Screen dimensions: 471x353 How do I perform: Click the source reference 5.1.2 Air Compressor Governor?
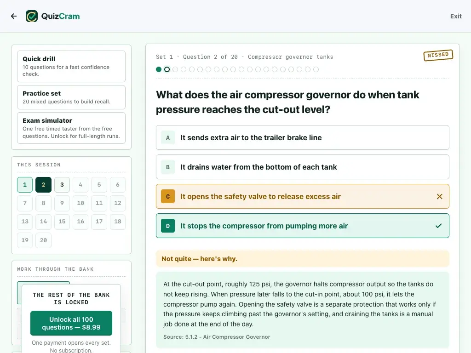(x=217, y=337)
